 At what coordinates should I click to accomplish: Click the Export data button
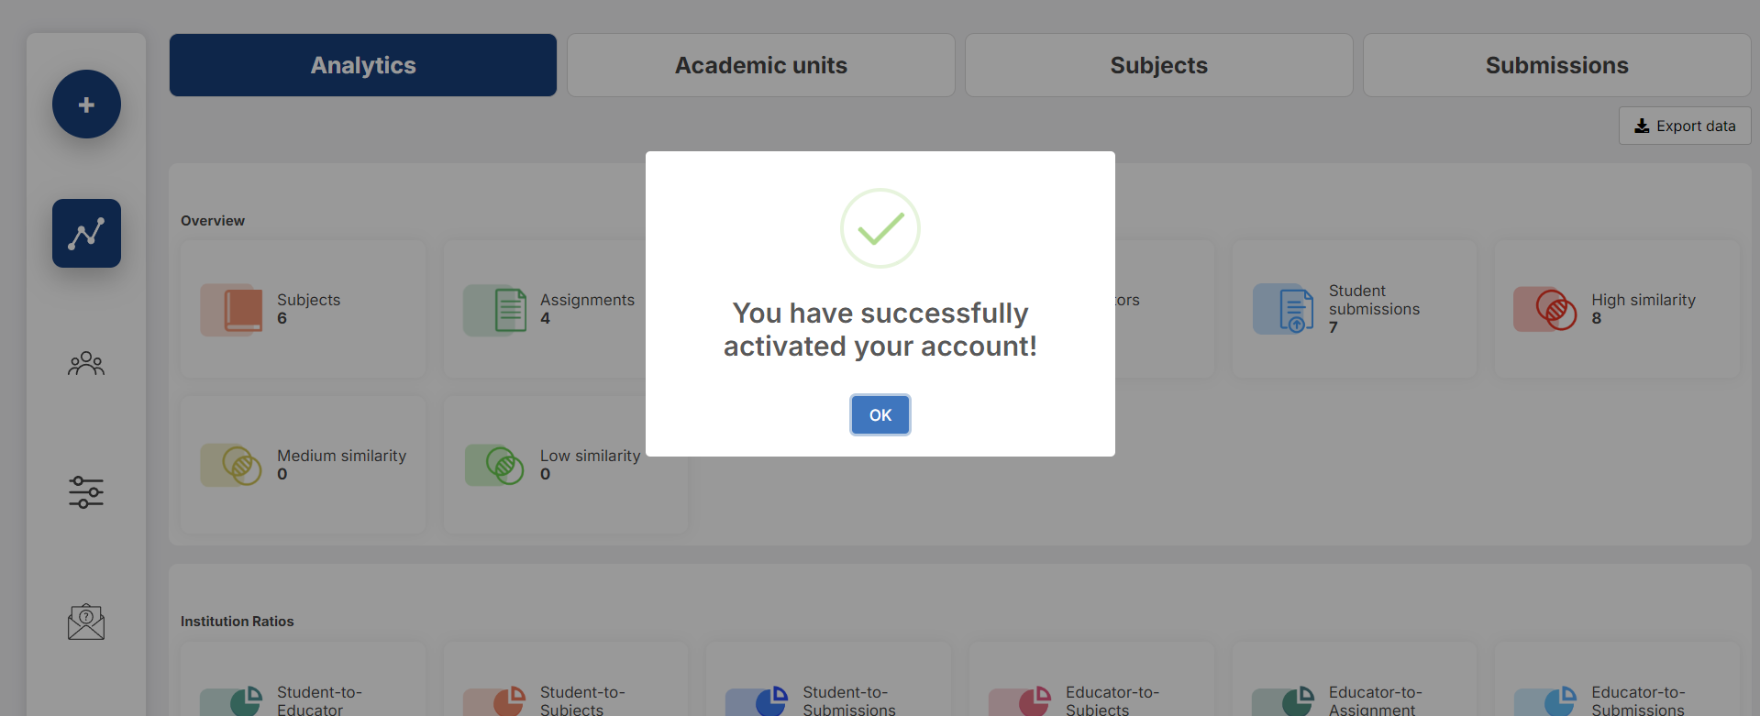coord(1685,126)
